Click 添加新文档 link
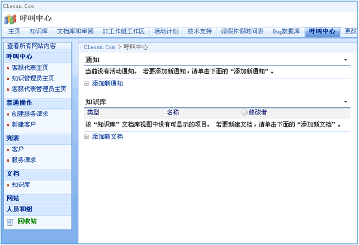Image resolution: width=359 pixels, height=245 pixels. coord(107,136)
